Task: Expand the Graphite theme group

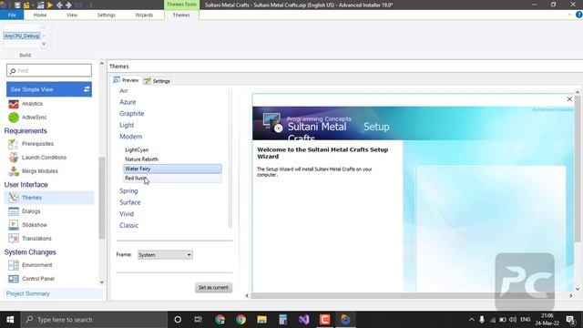Action: [131, 114]
